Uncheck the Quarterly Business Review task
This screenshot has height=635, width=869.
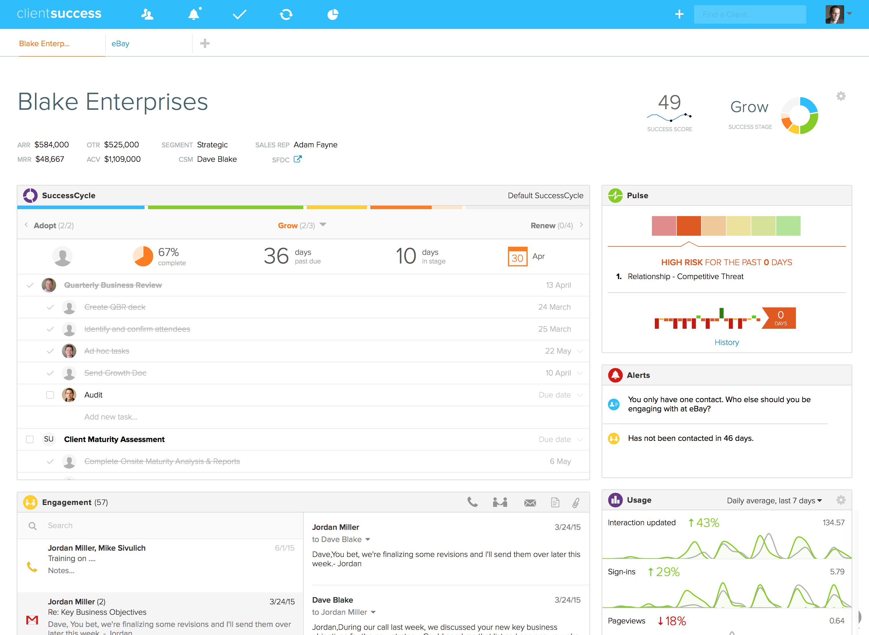(x=29, y=285)
